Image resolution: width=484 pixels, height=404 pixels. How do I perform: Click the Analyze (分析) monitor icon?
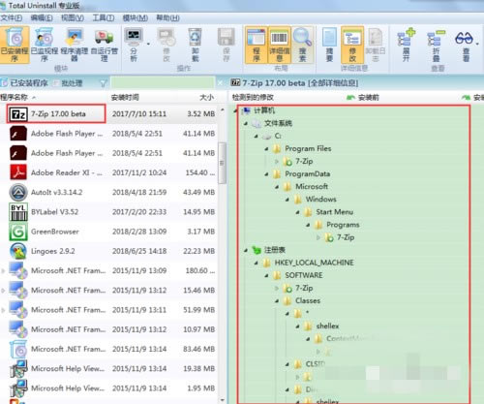(134, 37)
